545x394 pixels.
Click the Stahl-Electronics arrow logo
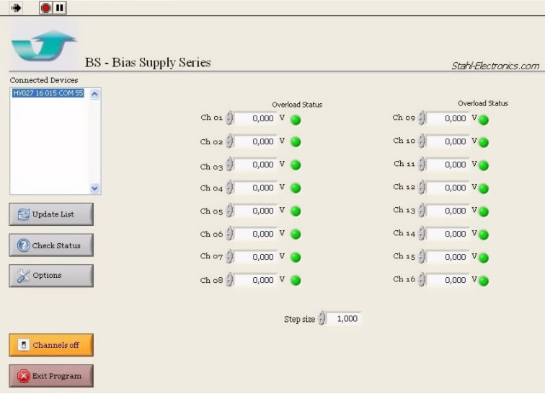(43, 45)
